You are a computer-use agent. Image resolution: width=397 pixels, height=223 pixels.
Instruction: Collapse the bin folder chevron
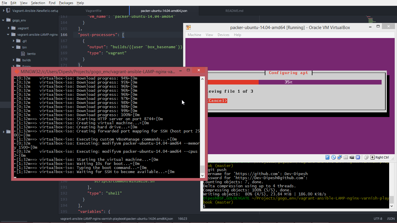(13, 47)
